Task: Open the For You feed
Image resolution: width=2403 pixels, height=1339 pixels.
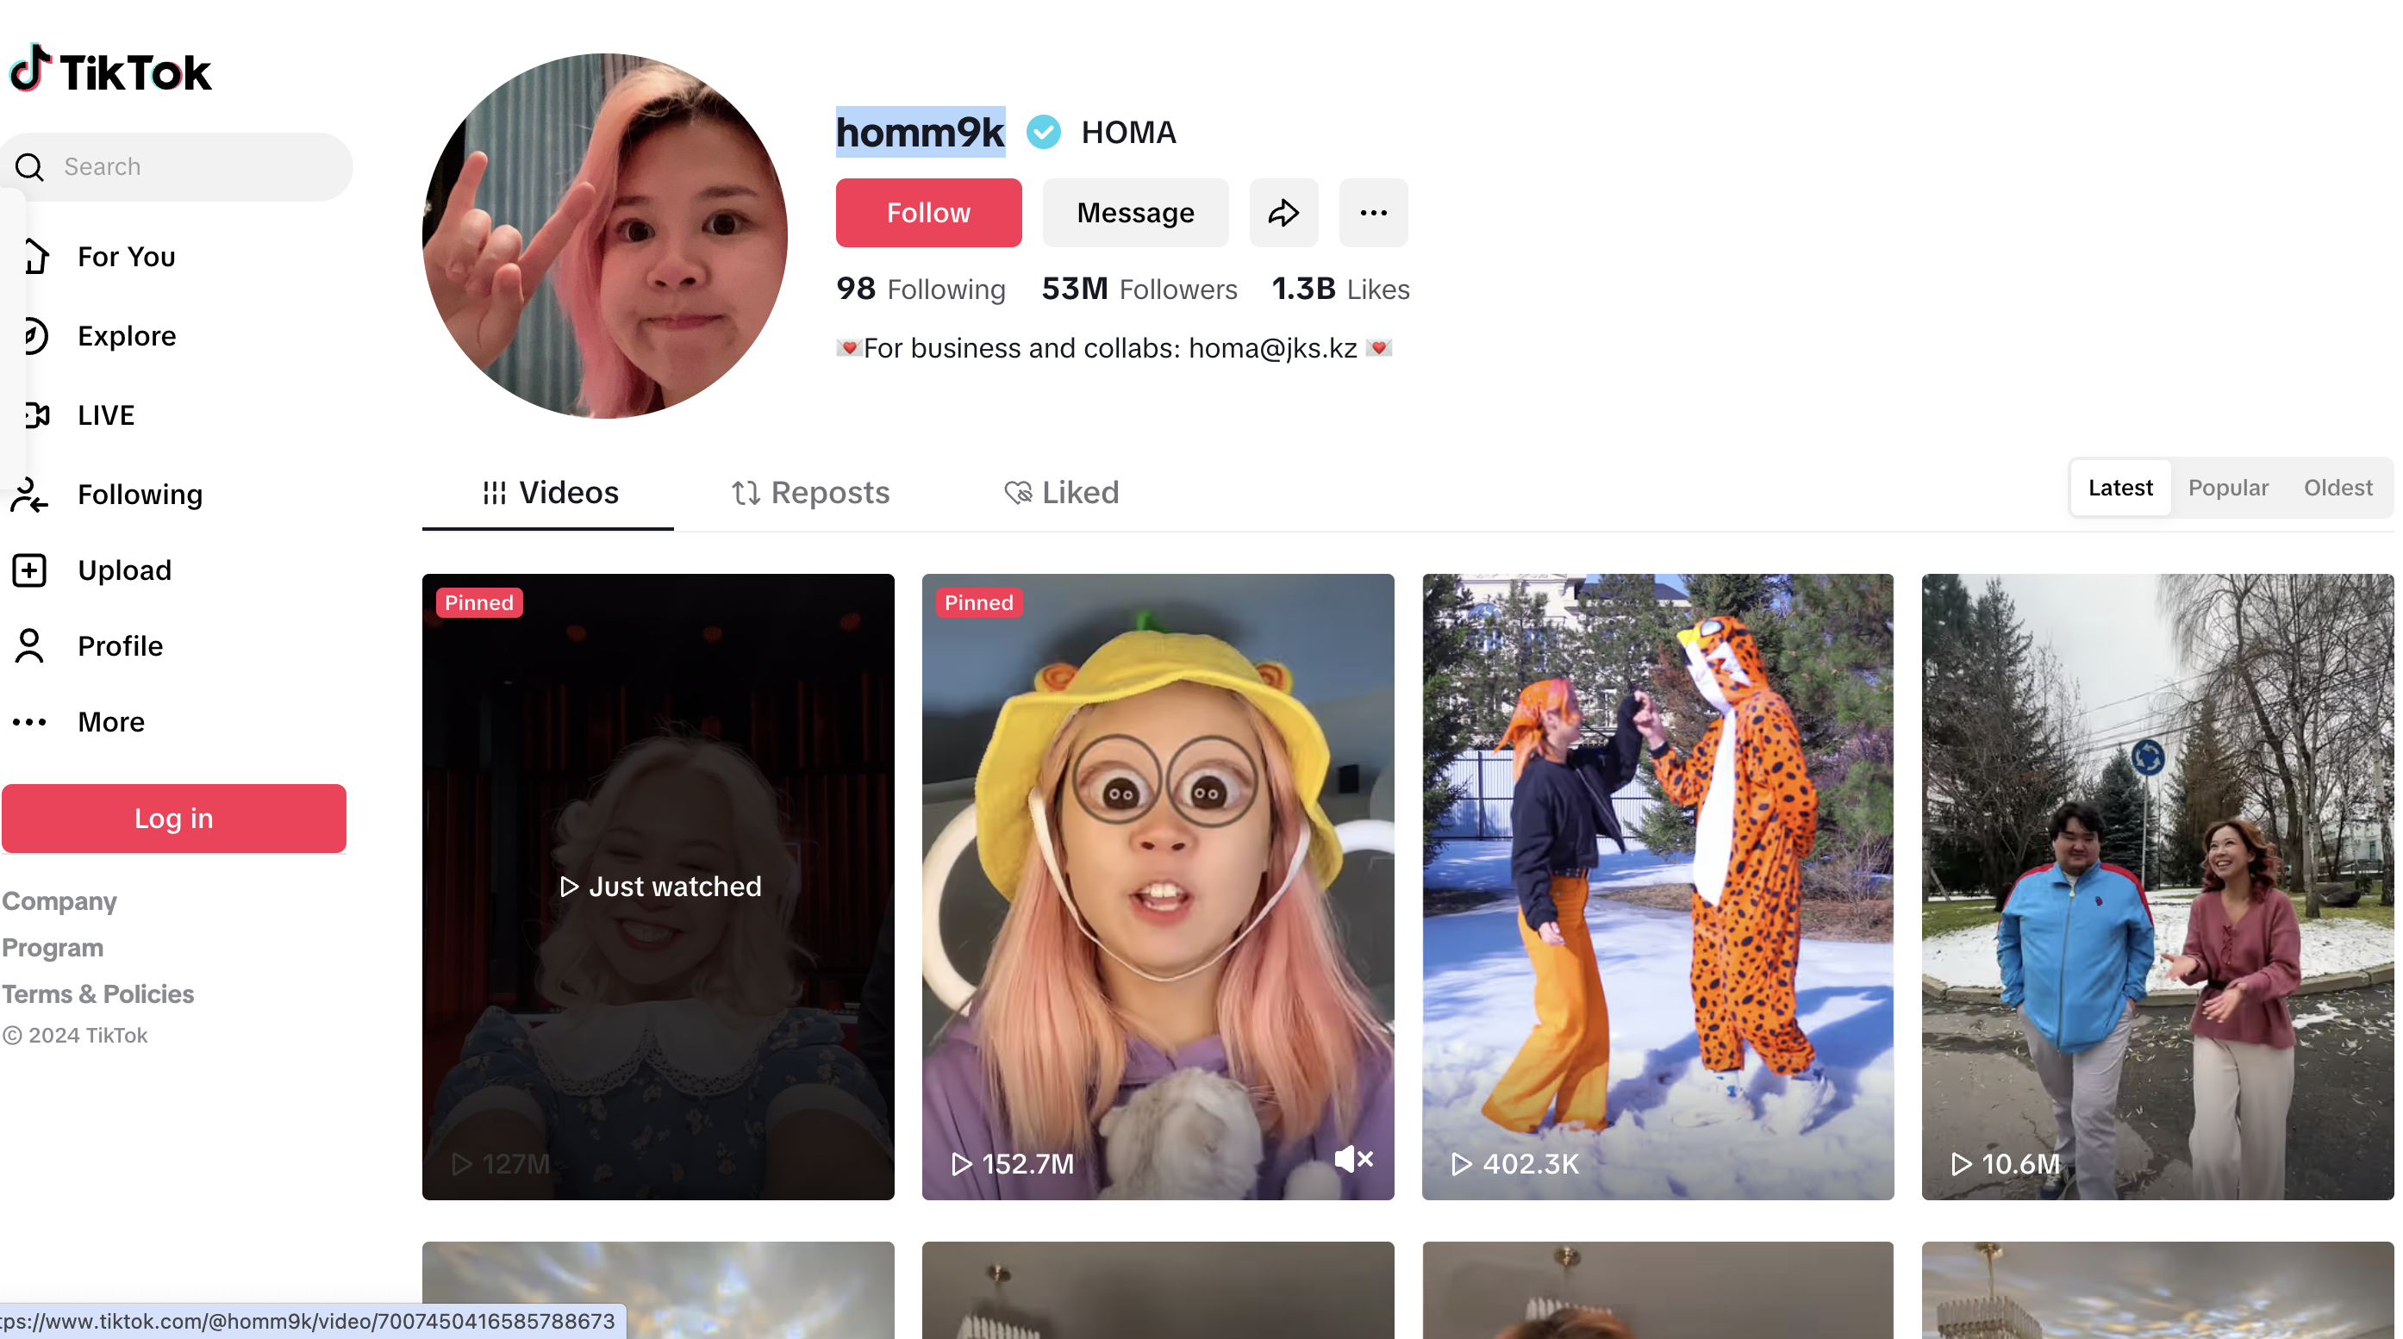Action: [126, 257]
